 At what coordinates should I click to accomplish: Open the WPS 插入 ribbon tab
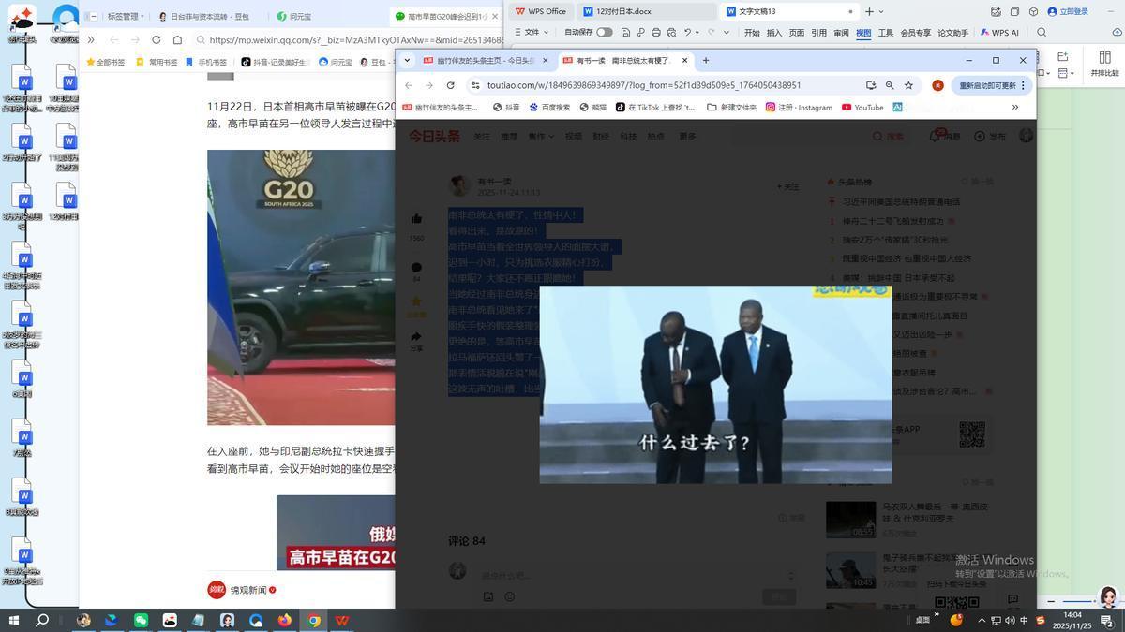tap(774, 33)
